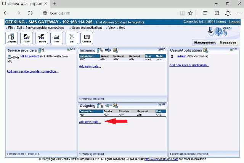Click the Compose toolbar icon

(11, 38)
